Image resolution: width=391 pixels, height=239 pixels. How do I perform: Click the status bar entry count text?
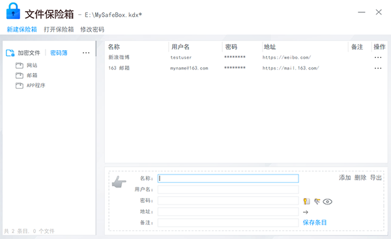(x=29, y=231)
